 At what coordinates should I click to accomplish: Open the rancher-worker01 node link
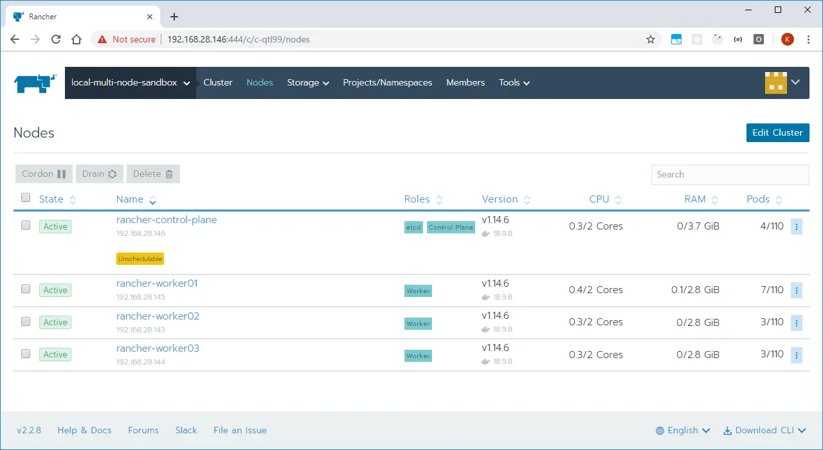click(x=157, y=283)
